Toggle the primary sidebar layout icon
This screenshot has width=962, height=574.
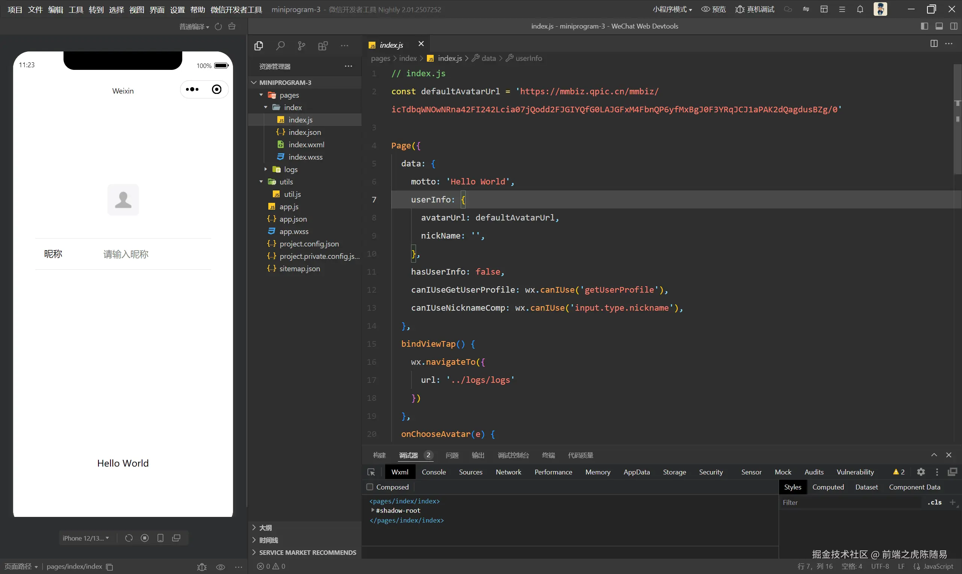(924, 26)
